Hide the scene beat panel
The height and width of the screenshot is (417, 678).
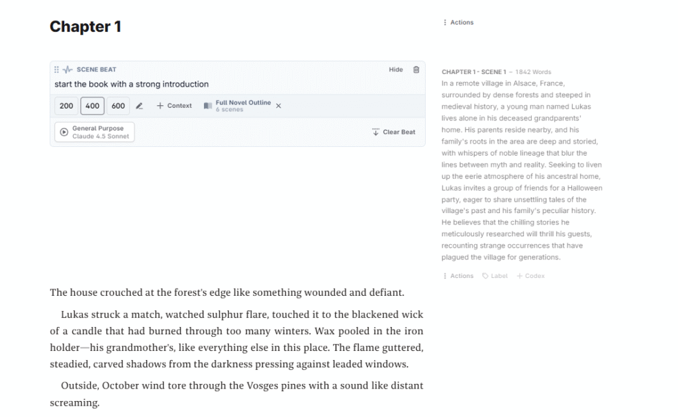[395, 69]
